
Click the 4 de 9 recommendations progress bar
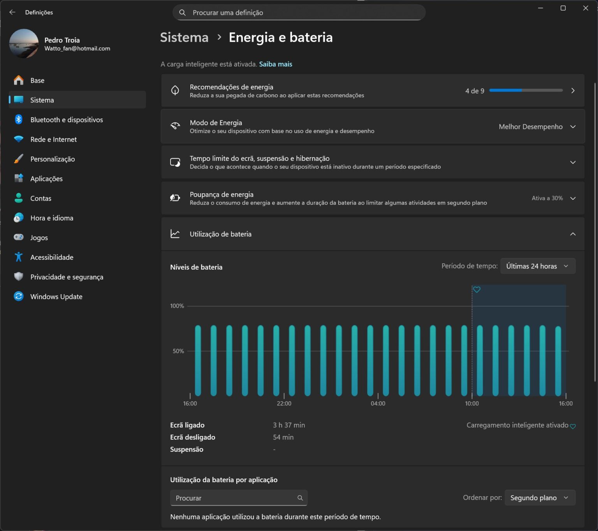point(525,90)
